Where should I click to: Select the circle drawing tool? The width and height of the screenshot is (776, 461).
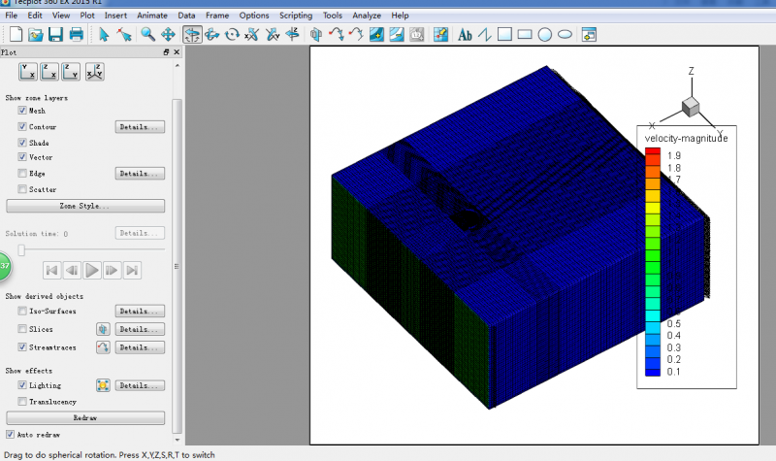[x=545, y=35]
